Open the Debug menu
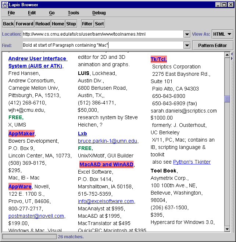236x242 pixels. pyautogui.click(x=99, y=13)
